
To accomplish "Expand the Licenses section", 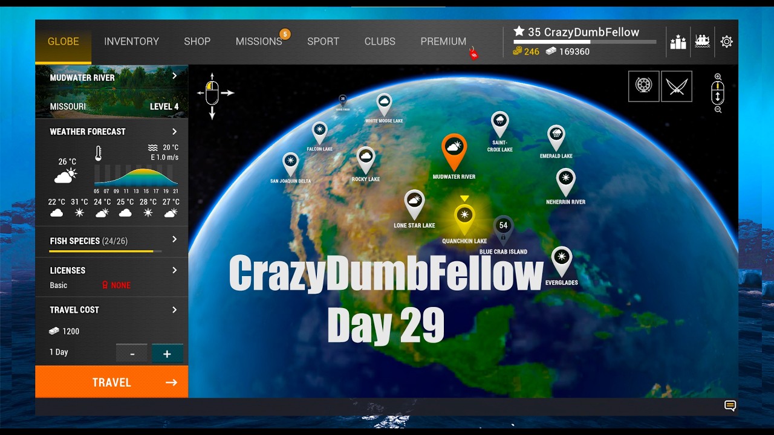I will pyautogui.click(x=174, y=270).
